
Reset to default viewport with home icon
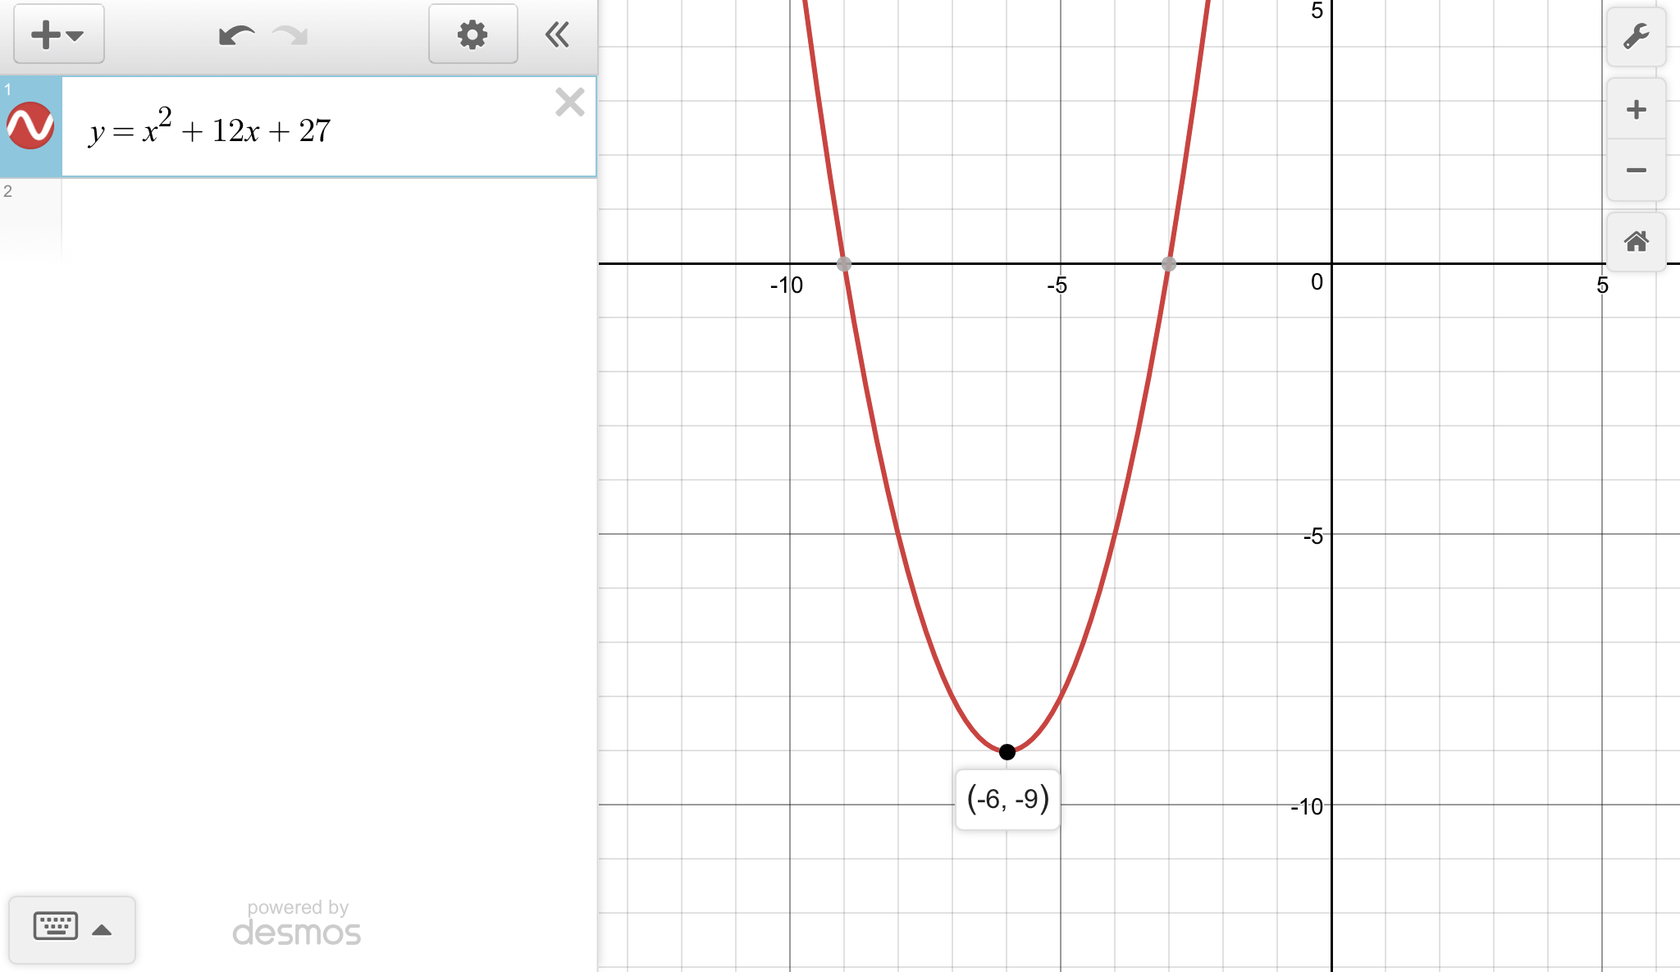(x=1636, y=242)
